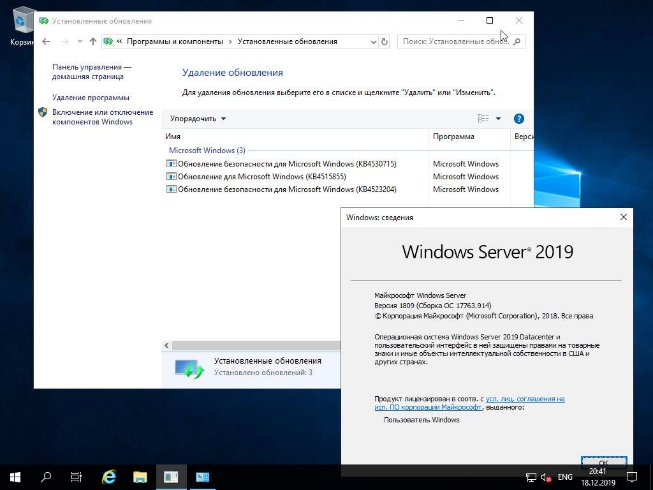653x490 pixels.
Task: Go back in Installed Updates window
Action: pyautogui.click(x=46, y=41)
